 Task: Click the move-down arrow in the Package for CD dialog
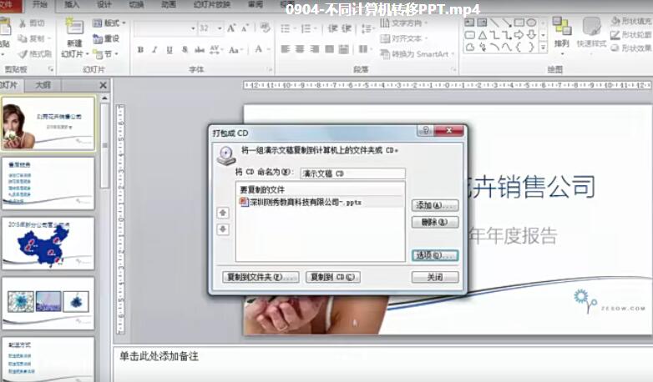223,229
